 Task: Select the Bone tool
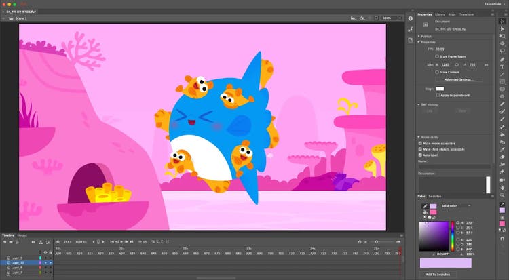click(502, 127)
